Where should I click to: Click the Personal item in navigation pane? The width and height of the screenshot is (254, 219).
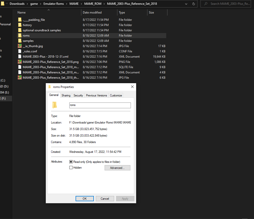pyautogui.click(x=5, y=24)
